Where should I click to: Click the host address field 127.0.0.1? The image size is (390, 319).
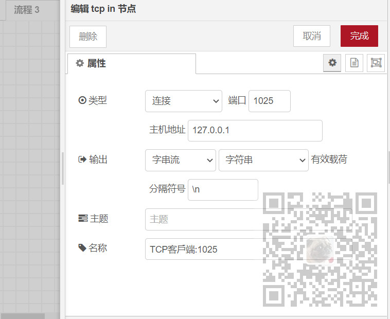[255, 131]
